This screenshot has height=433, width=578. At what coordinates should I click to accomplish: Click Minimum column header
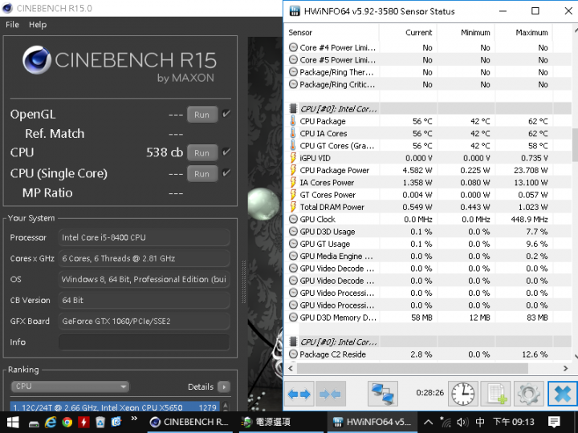[466, 33]
